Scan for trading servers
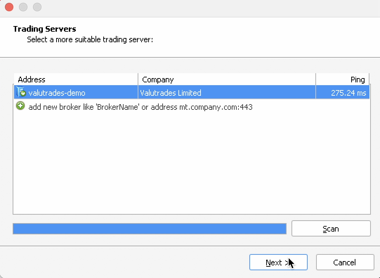This screenshot has height=278, width=380. [x=331, y=228]
